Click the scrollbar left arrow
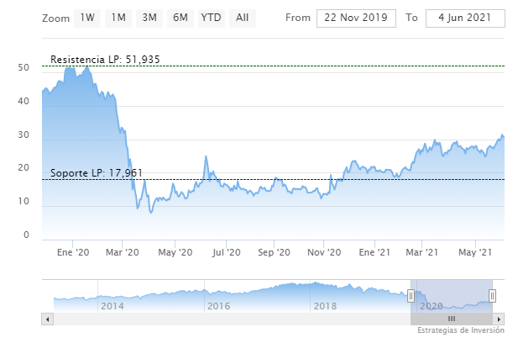This screenshot has width=518, height=343. pyautogui.click(x=46, y=319)
